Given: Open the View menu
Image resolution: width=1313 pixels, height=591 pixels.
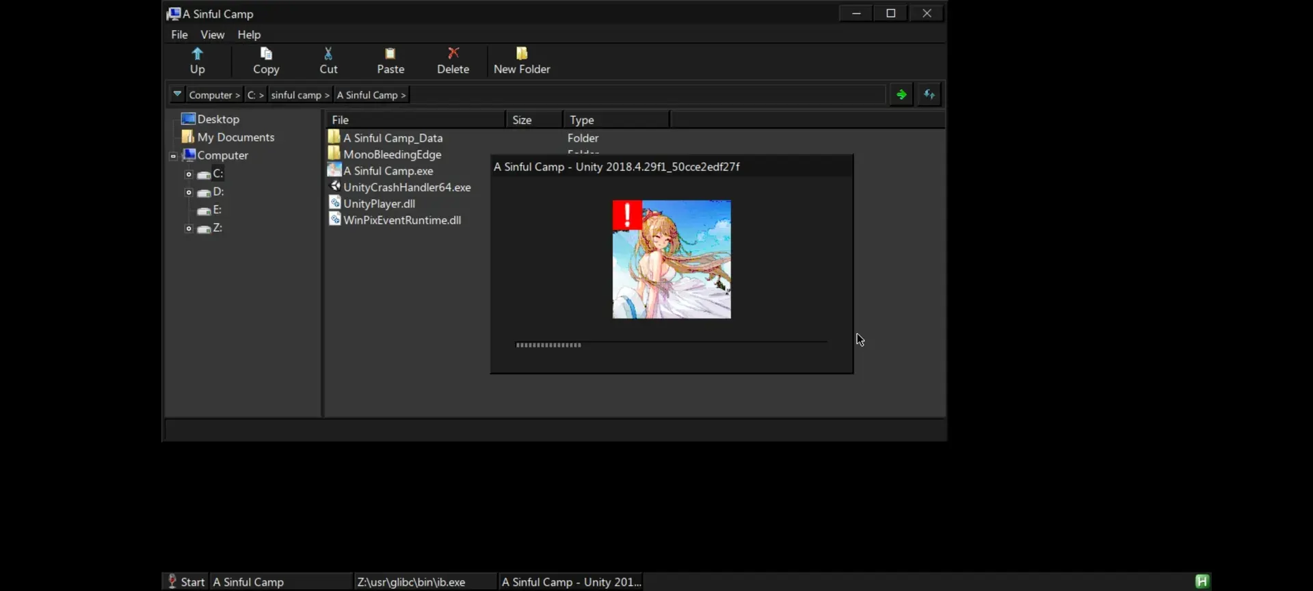Looking at the screenshot, I should (212, 34).
